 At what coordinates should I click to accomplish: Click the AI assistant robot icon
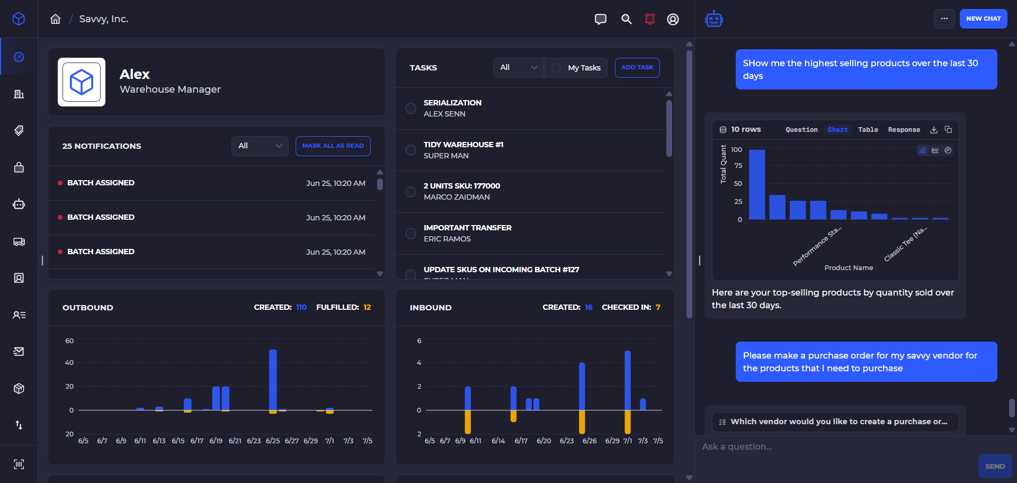[714, 19]
